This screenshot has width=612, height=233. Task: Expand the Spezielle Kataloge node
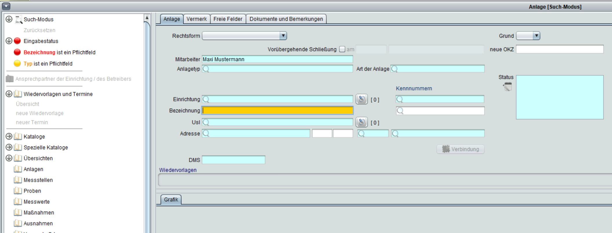coord(9,147)
